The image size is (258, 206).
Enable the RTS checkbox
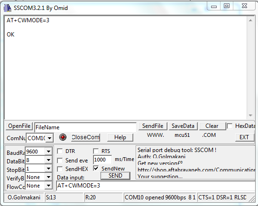click(x=96, y=151)
